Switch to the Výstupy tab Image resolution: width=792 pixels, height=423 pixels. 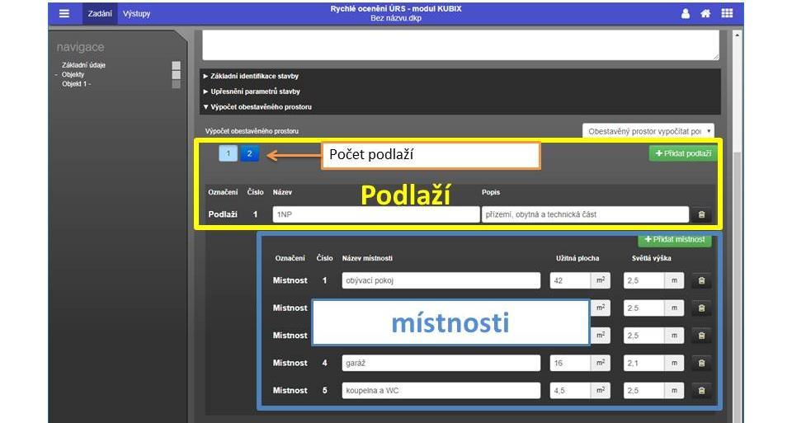pos(136,14)
